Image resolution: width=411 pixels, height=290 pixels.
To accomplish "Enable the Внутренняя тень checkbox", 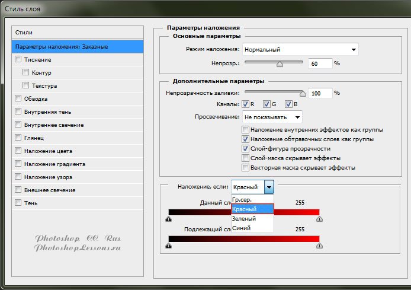I will 18,111.
